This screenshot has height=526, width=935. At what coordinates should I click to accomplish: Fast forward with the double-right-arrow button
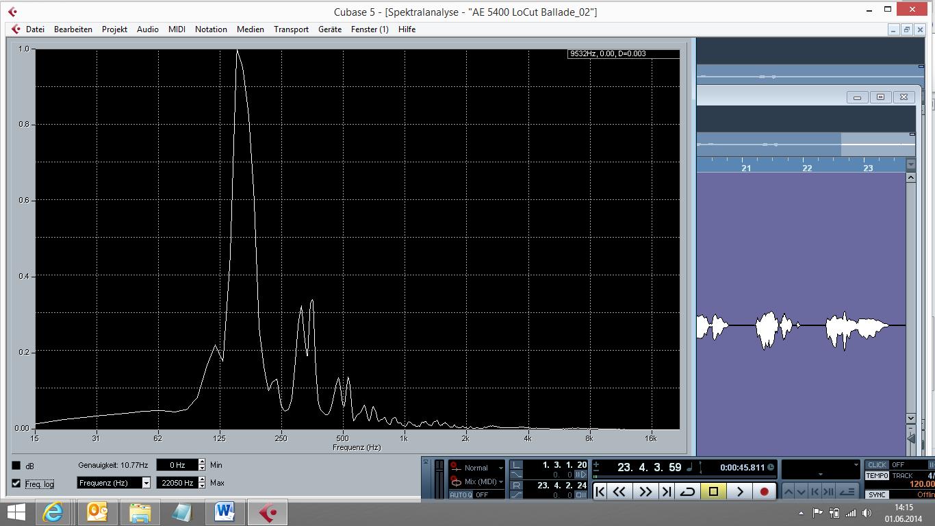pos(645,491)
